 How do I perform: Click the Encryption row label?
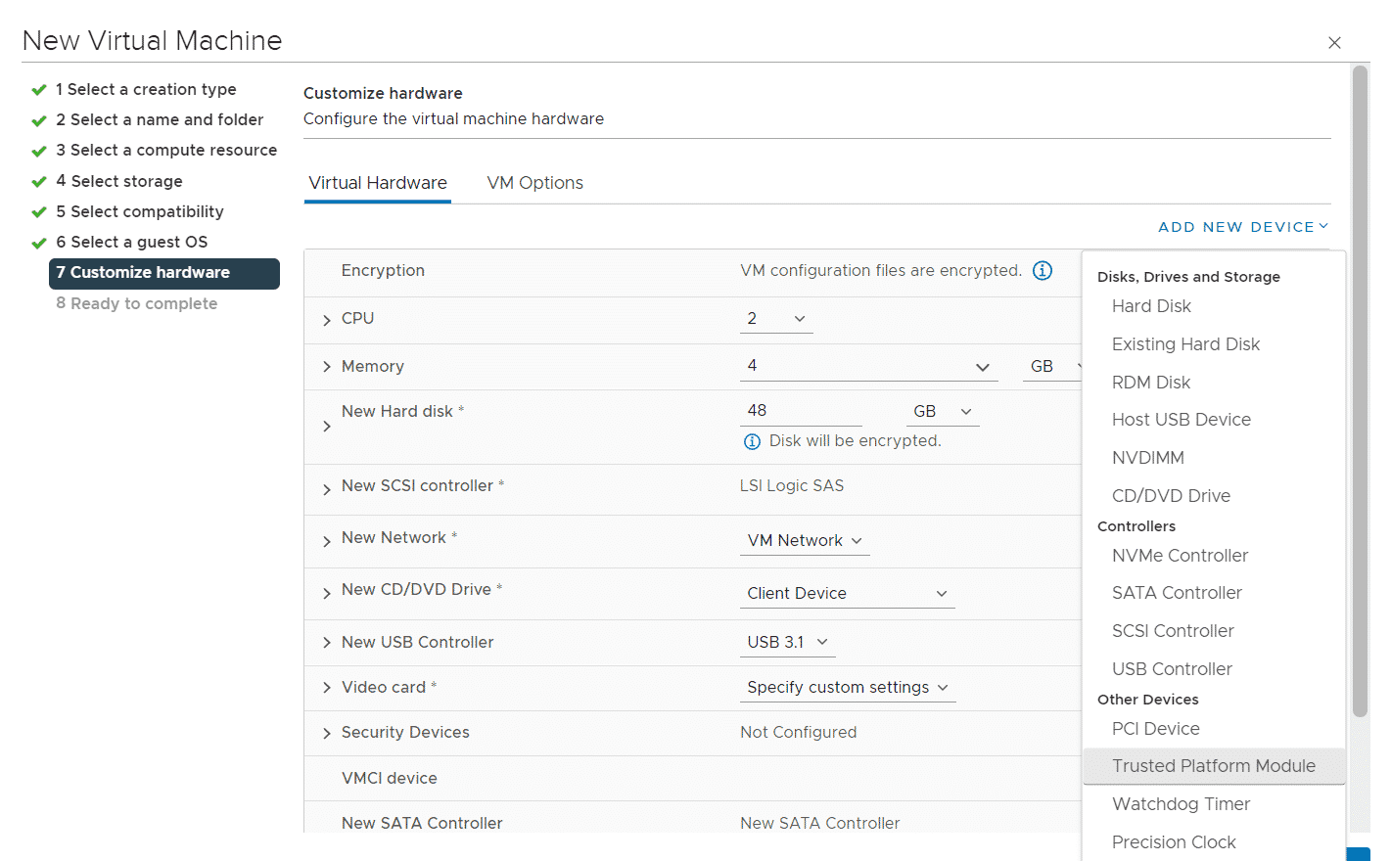point(383,271)
